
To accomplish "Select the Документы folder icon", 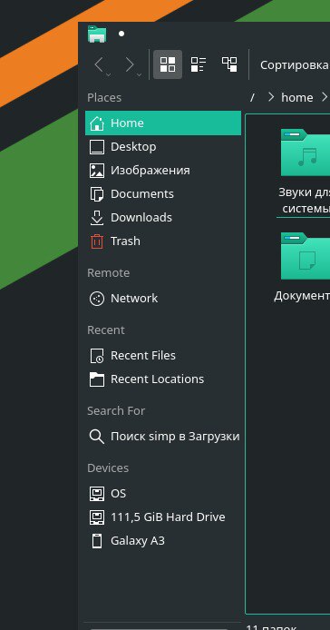I will [306, 256].
